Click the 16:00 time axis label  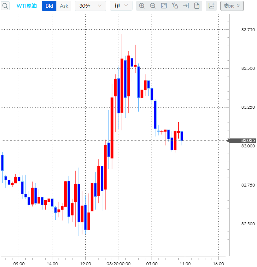pyautogui.click(x=218, y=264)
